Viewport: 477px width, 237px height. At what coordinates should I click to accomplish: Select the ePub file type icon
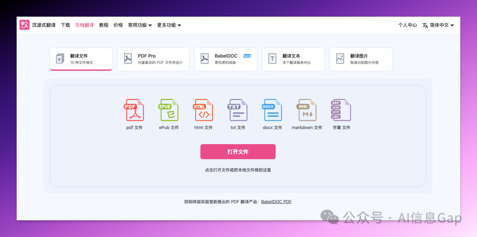(x=169, y=110)
